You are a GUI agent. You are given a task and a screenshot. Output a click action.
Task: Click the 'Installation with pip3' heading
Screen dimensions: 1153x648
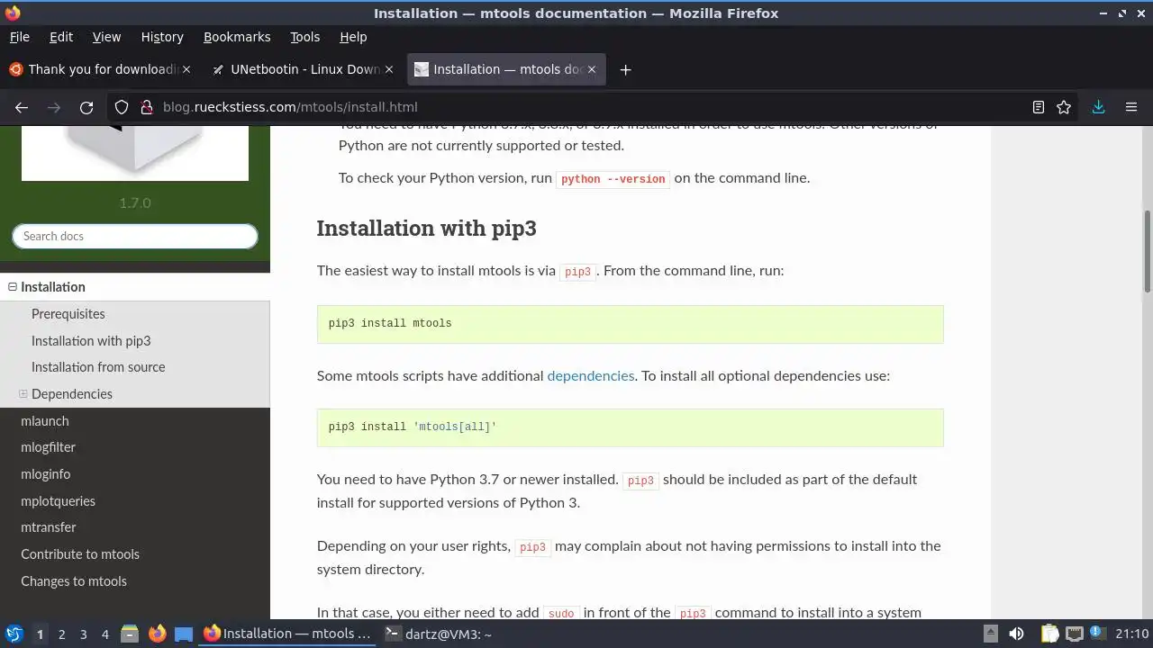tap(427, 229)
